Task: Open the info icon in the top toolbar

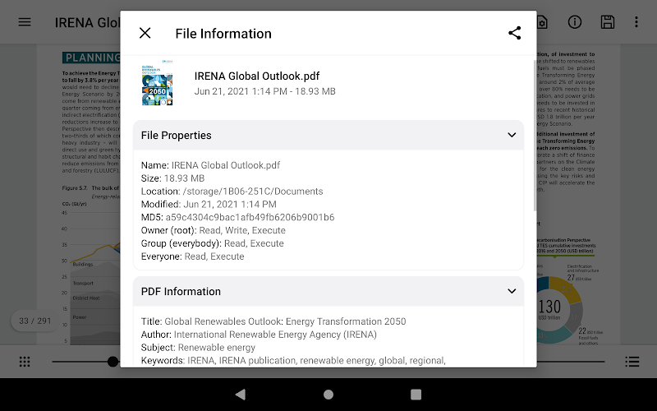Action: (x=574, y=22)
